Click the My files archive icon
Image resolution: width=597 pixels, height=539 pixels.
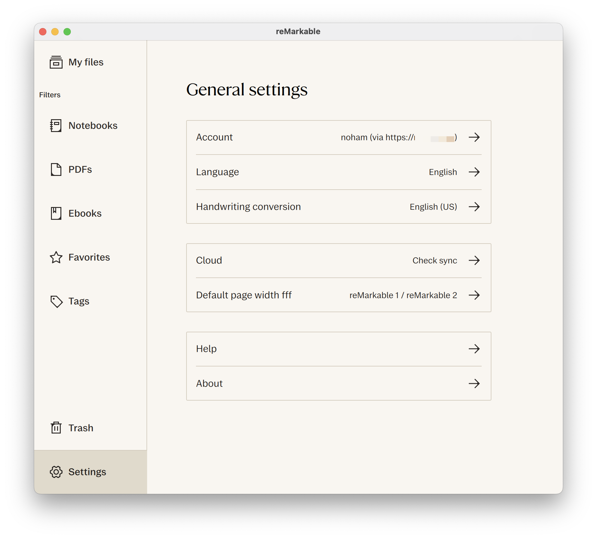56,62
